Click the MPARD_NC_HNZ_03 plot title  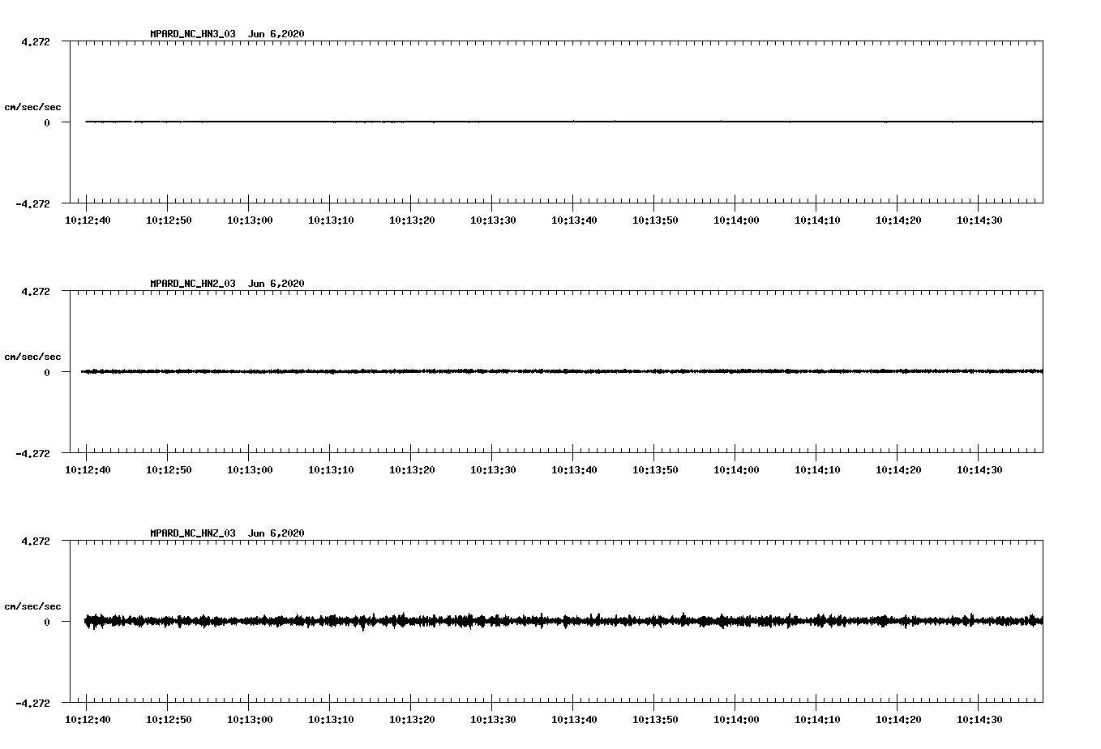[x=227, y=533]
